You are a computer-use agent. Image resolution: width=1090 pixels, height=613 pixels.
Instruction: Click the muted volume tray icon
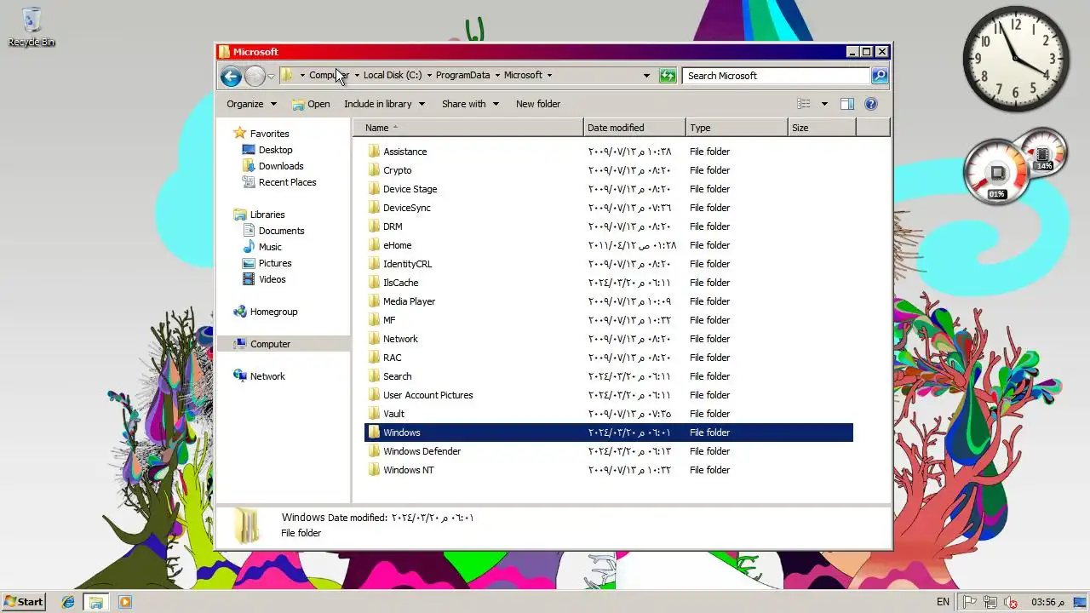coord(1011,602)
